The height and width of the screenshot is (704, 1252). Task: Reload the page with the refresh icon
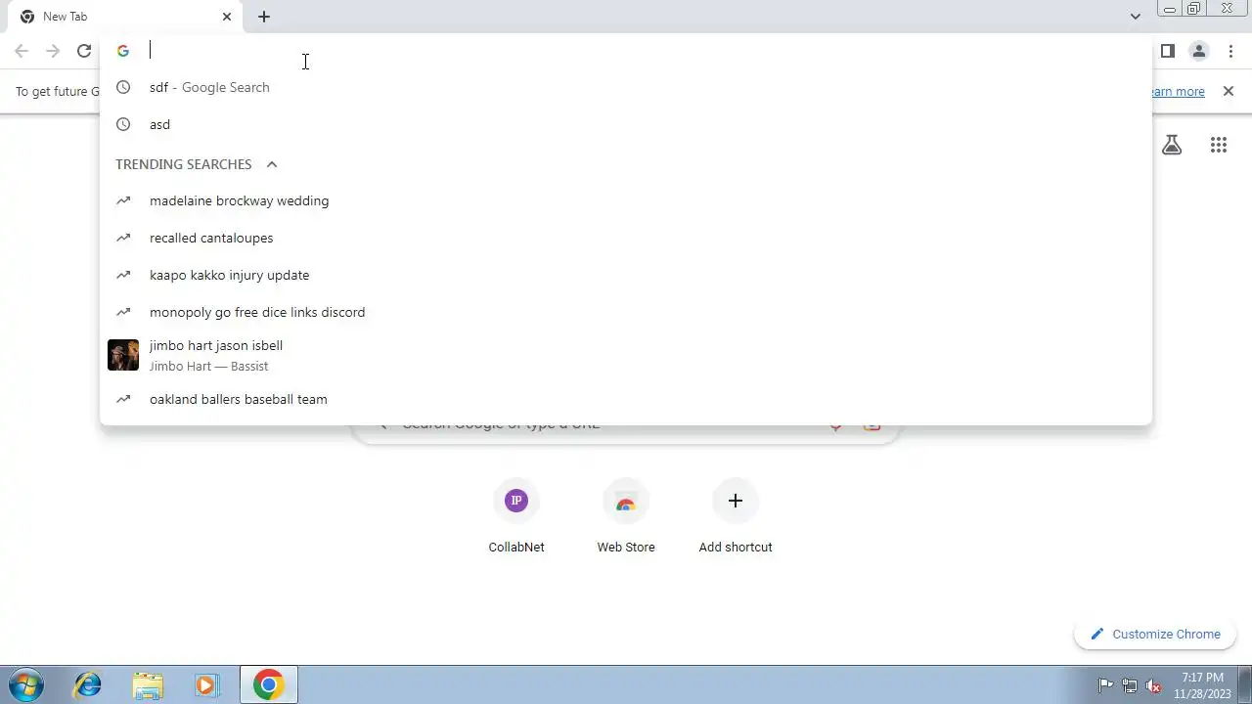[x=84, y=51]
